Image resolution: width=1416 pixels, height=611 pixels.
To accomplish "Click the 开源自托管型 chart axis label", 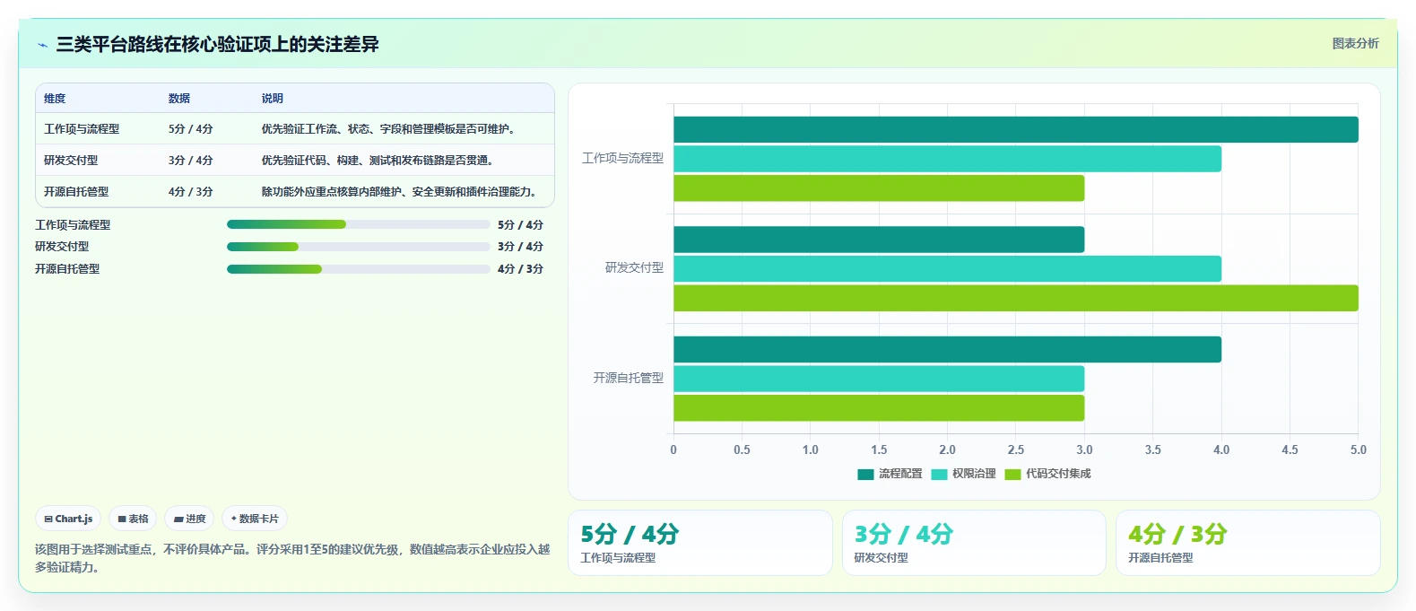I will click(629, 378).
